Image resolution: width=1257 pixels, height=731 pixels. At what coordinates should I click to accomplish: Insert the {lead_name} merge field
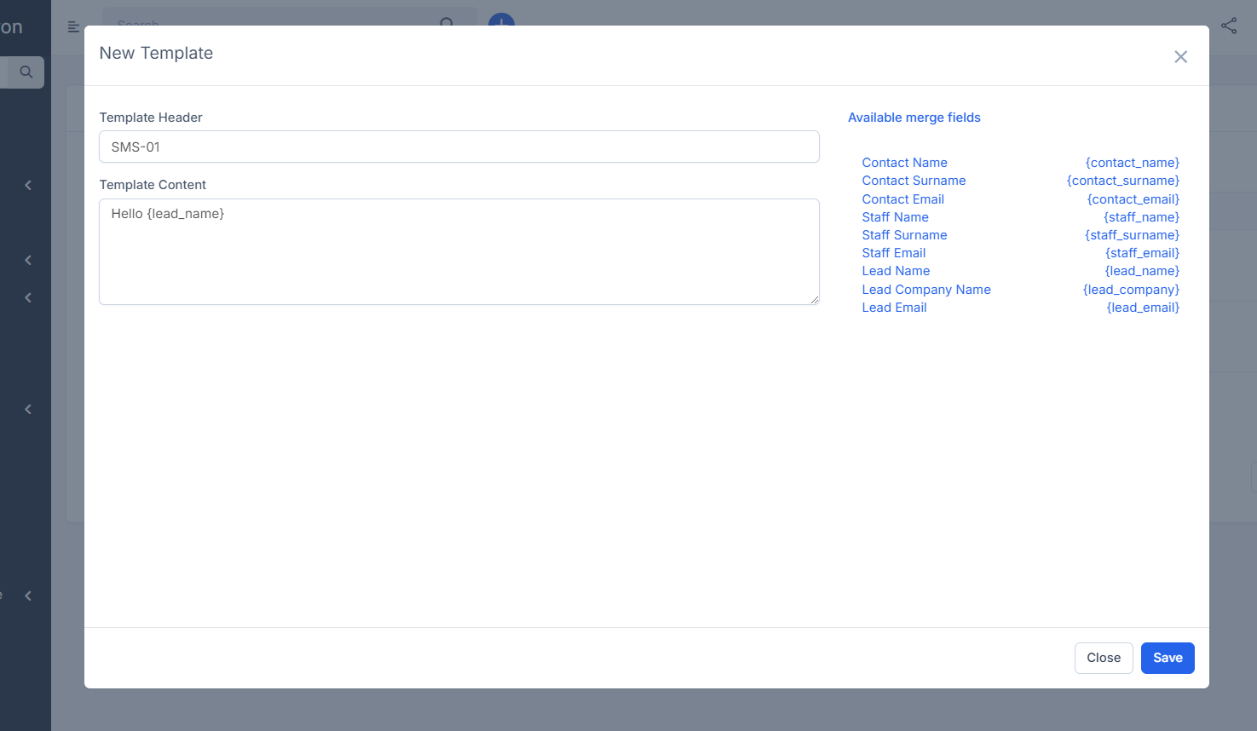pos(1142,270)
